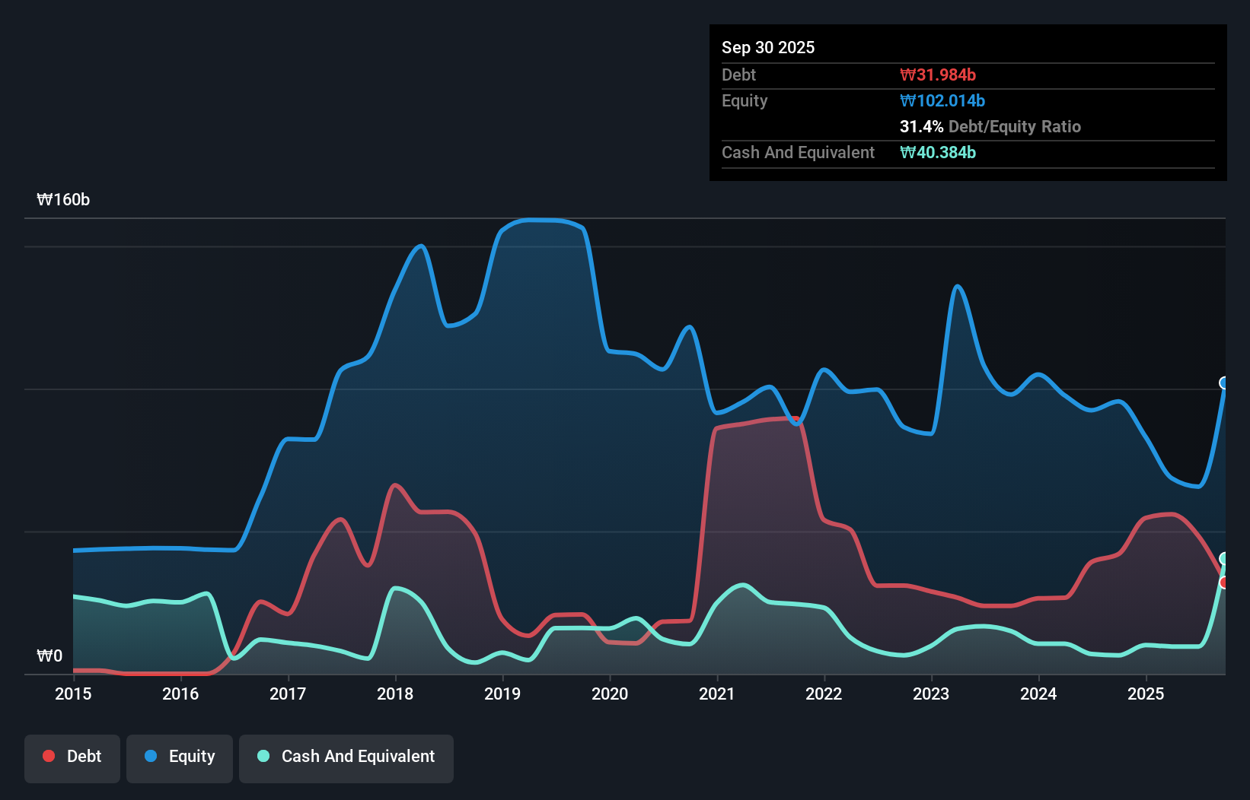
Task: Click the Korean won symbol beside 160b axis label
Action: point(46,200)
